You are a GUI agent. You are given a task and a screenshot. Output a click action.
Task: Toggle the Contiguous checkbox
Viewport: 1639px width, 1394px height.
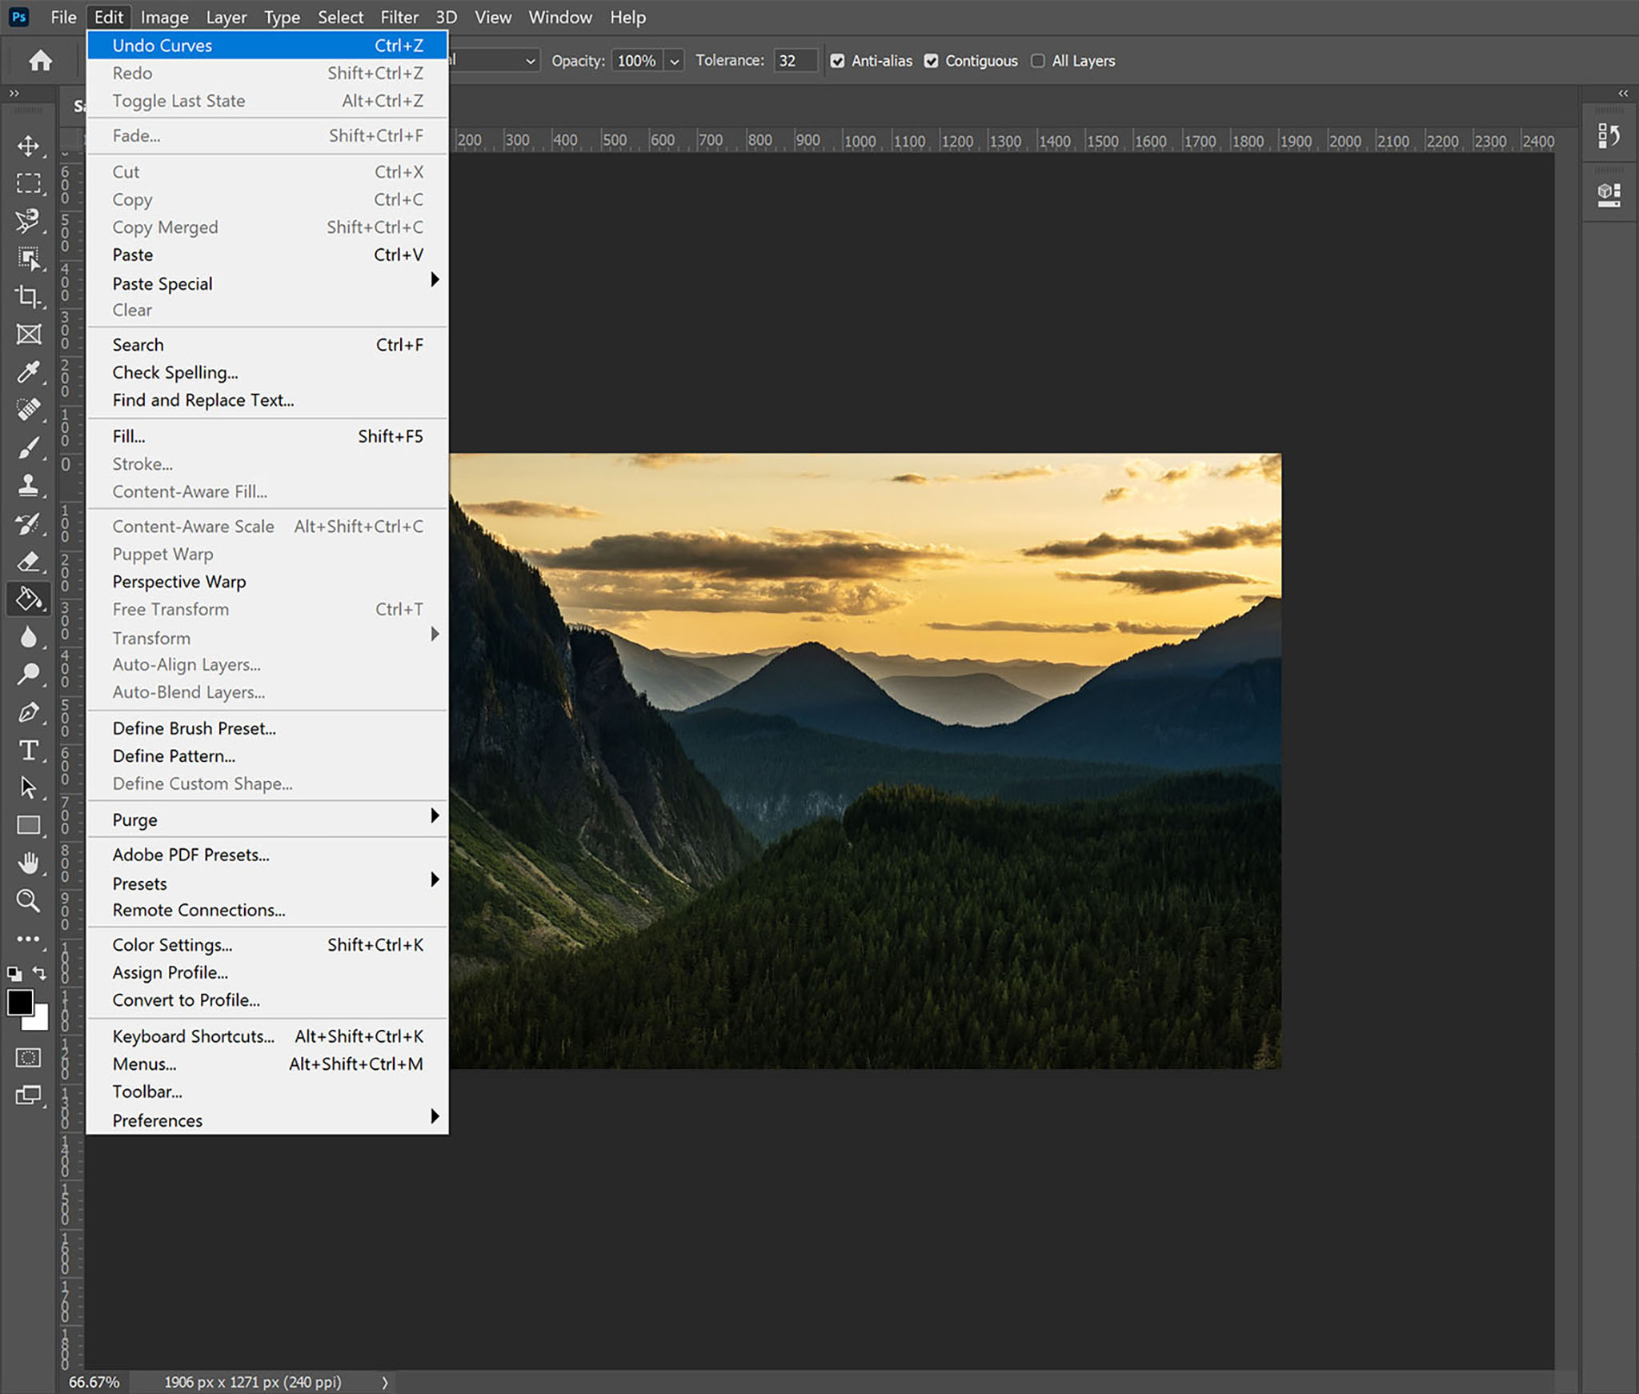[936, 59]
